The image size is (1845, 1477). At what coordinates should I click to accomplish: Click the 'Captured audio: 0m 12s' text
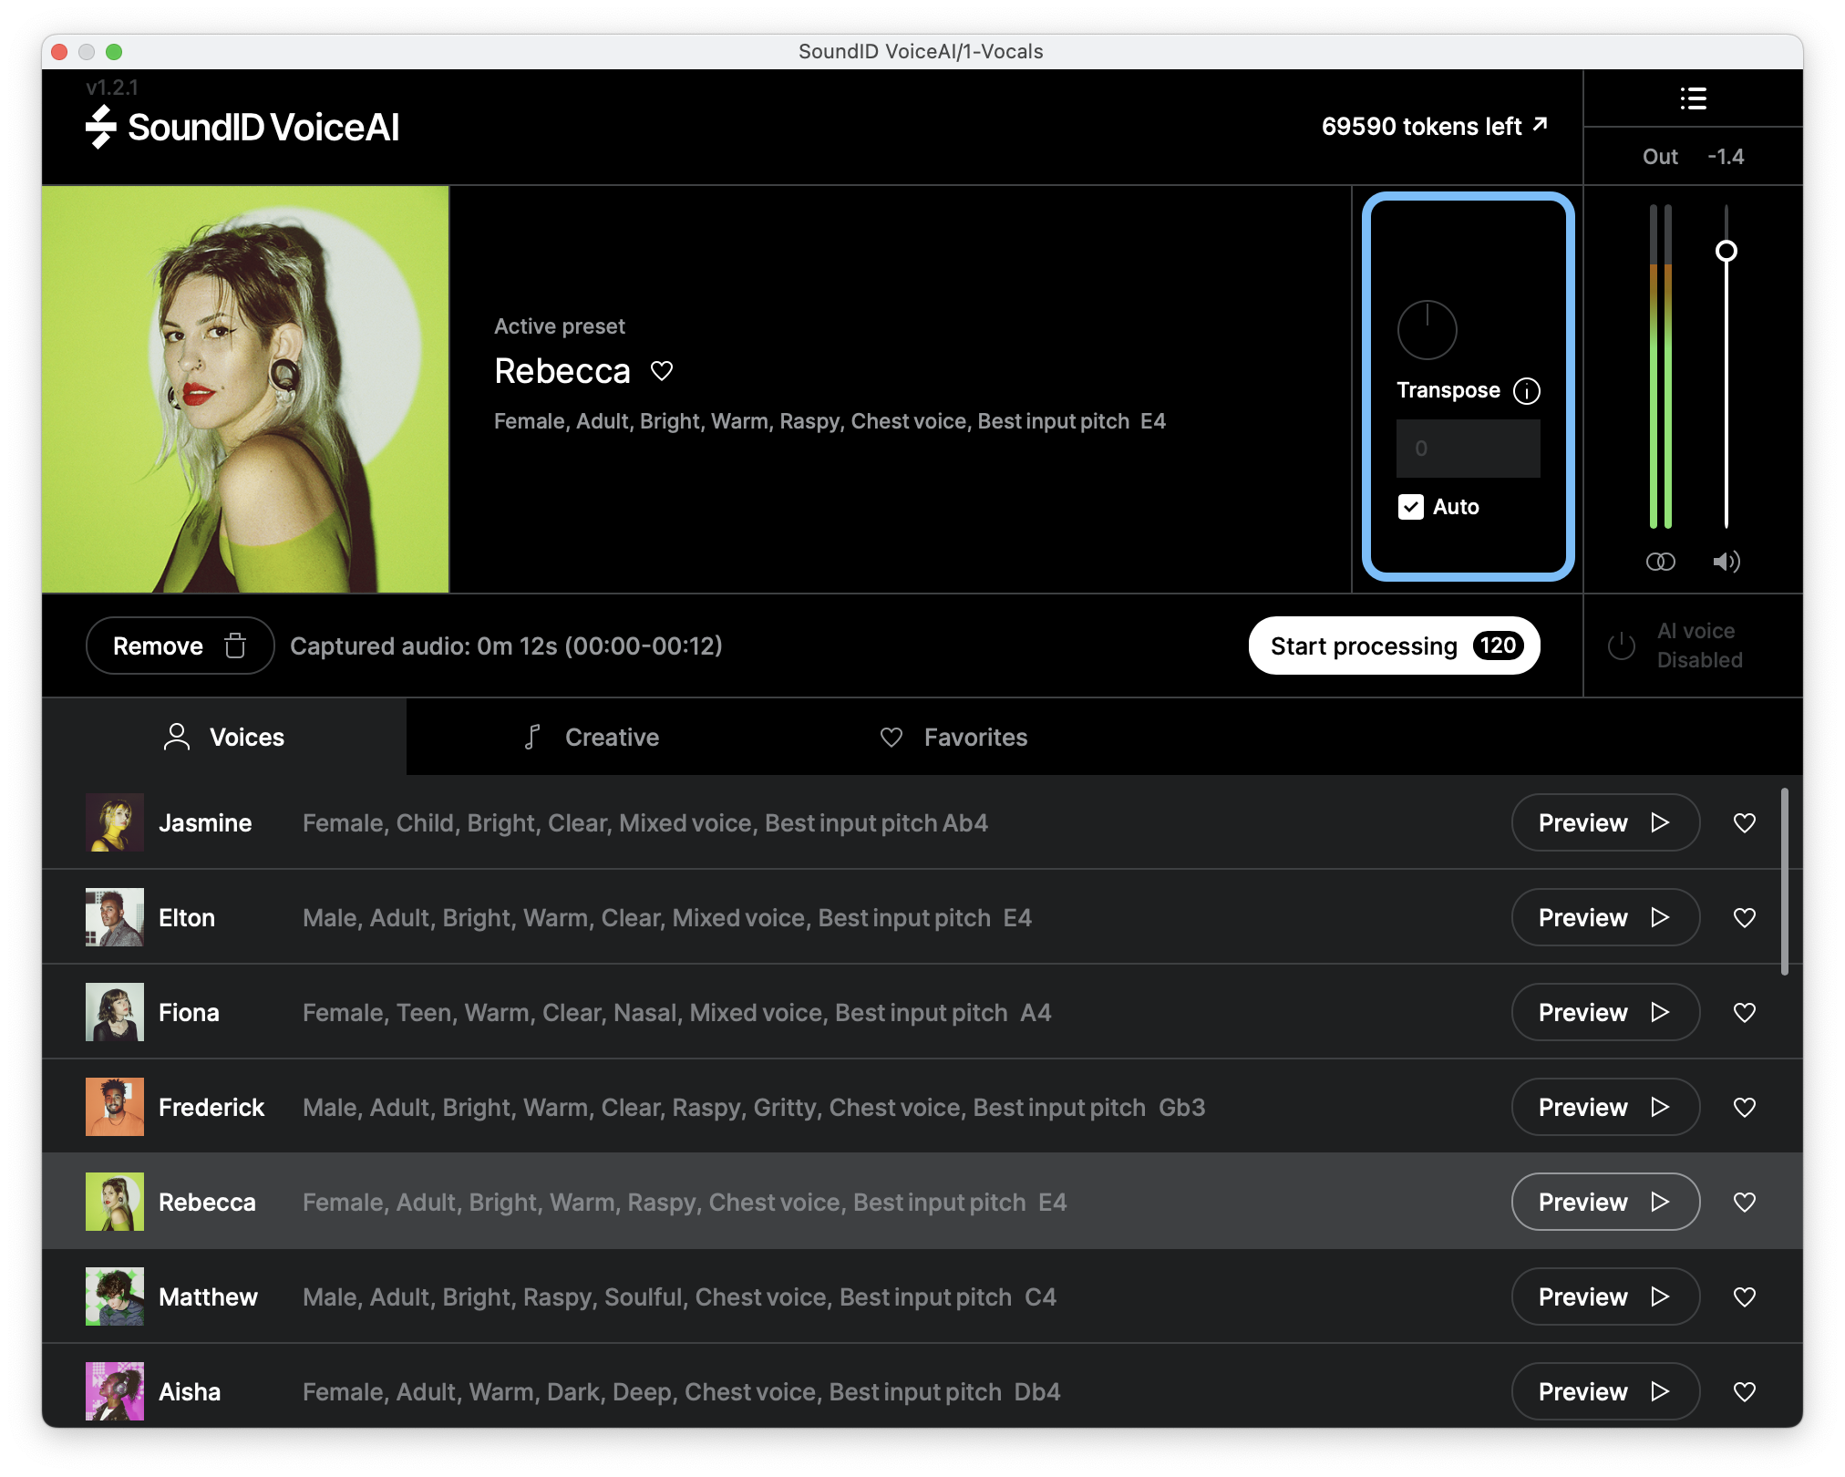(x=506, y=646)
